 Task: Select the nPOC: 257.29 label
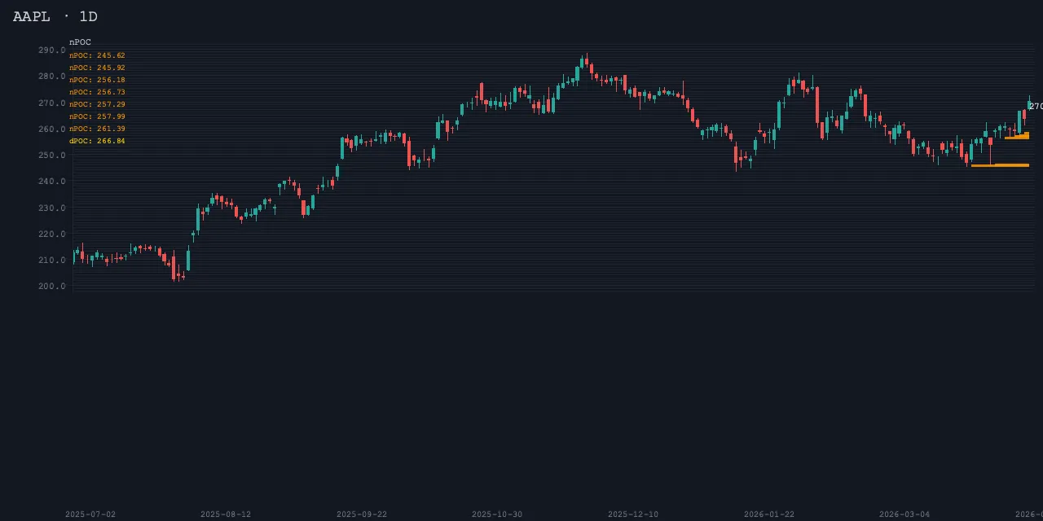point(97,104)
